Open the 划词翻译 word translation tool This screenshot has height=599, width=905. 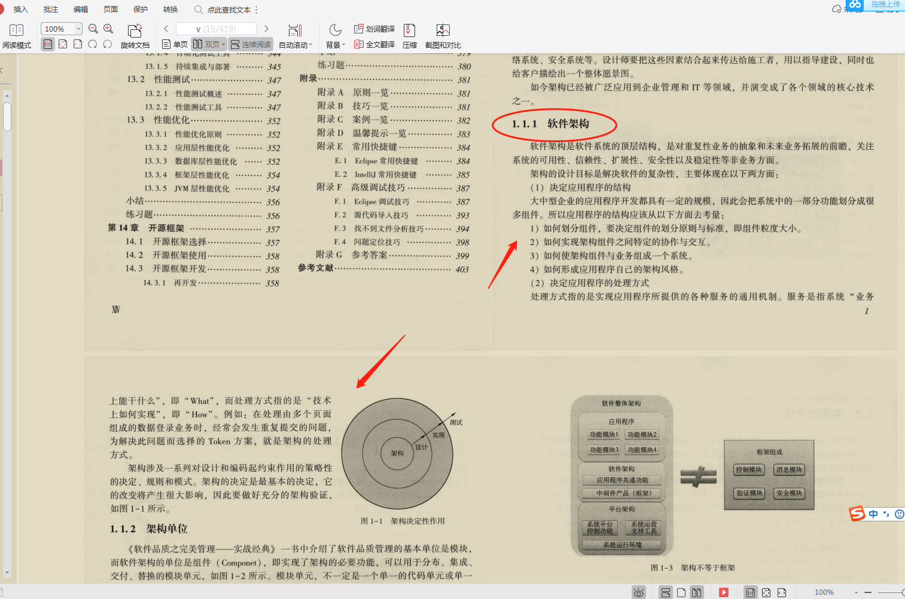click(374, 28)
